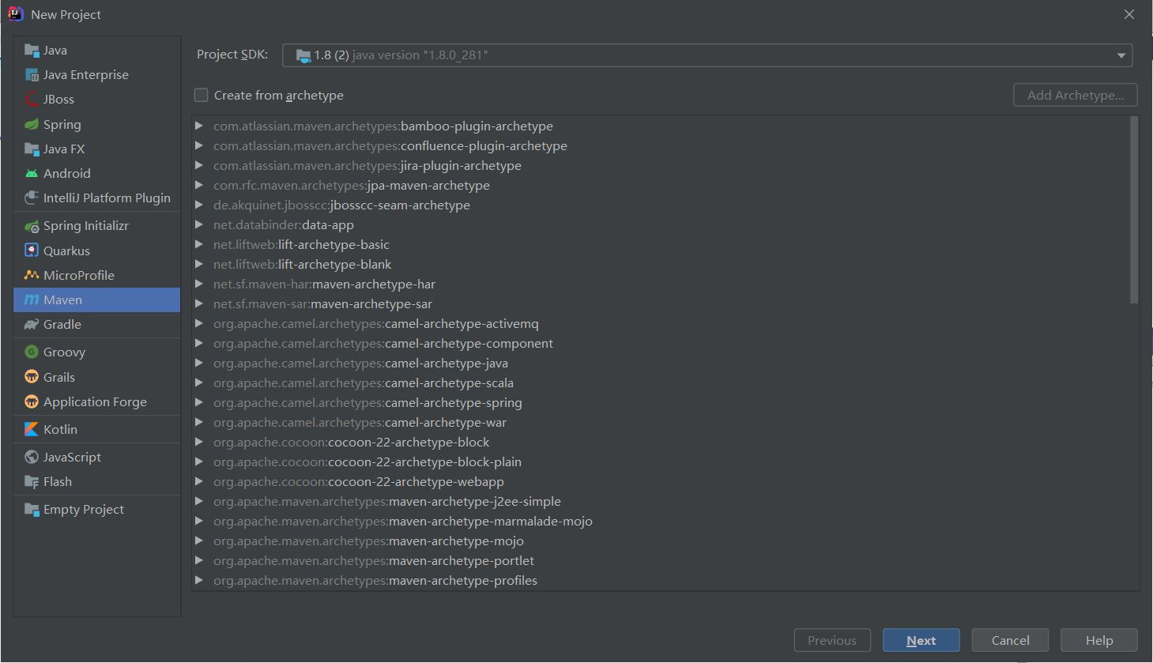This screenshot has height=663, width=1153.
Task: Click the Grails icon
Action: point(32,377)
